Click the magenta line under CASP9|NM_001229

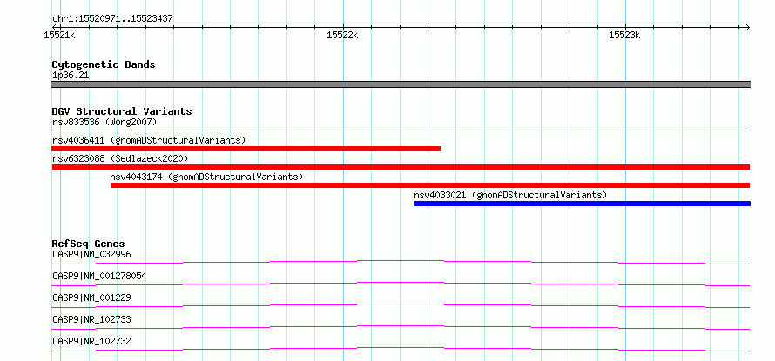click(x=401, y=305)
